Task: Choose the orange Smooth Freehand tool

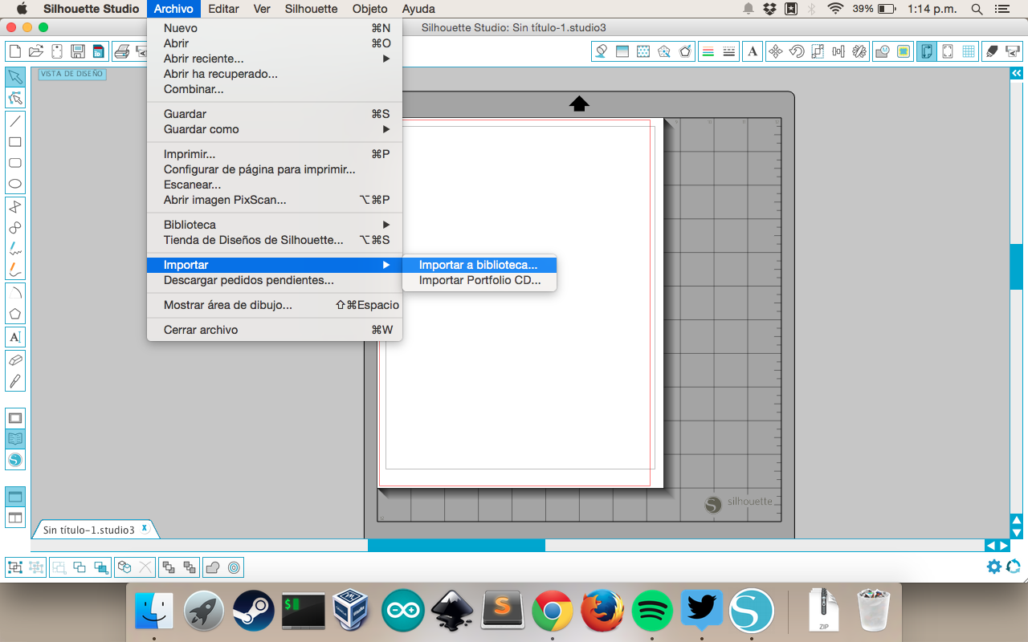Action: click(x=14, y=270)
